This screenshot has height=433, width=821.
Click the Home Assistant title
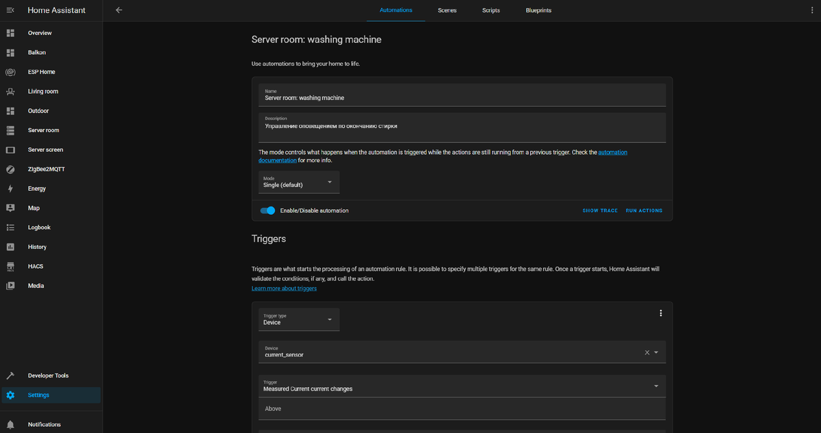coord(57,10)
